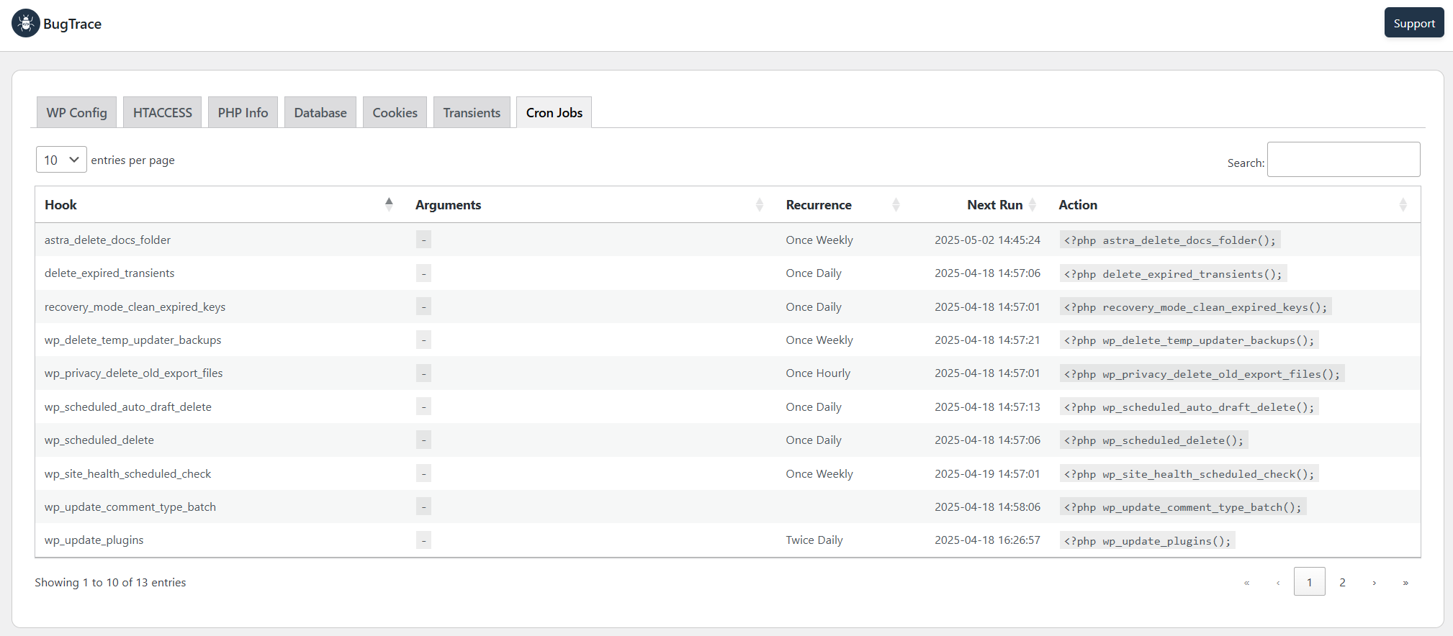Click the Twice Daily recurrence cell
This screenshot has height=636, width=1453.
[x=814, y=540]
